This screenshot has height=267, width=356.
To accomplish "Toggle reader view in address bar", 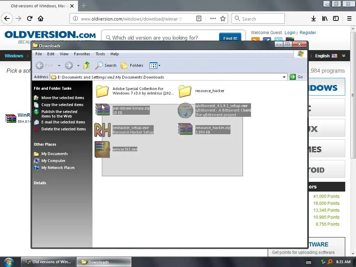I will click(x=199, y=19).
